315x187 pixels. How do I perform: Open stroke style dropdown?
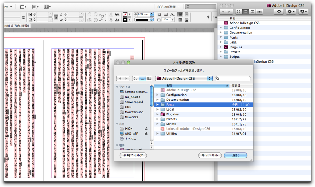pos(152,20)
